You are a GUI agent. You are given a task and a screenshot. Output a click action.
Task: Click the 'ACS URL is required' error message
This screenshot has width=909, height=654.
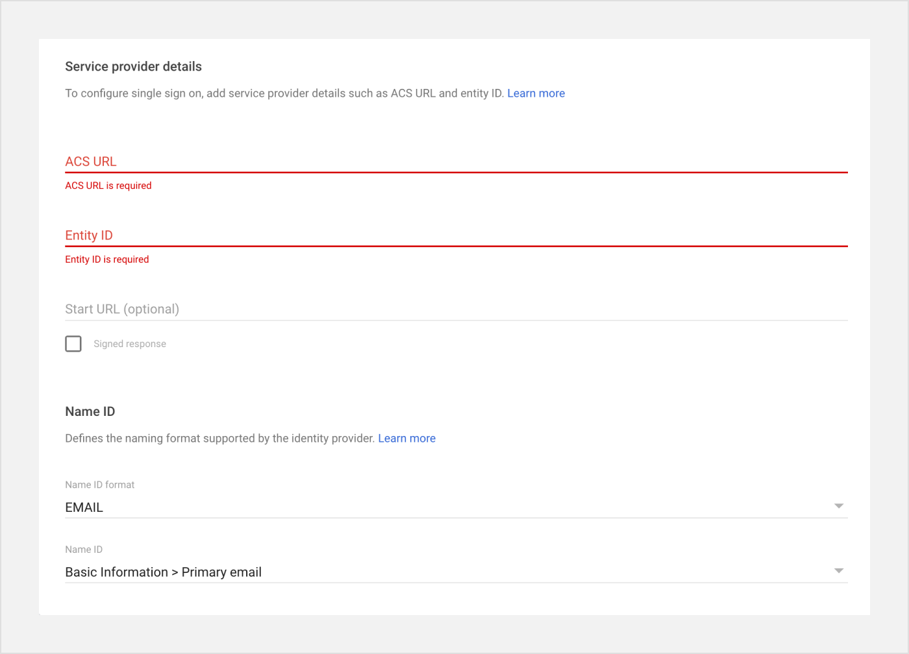108,186
